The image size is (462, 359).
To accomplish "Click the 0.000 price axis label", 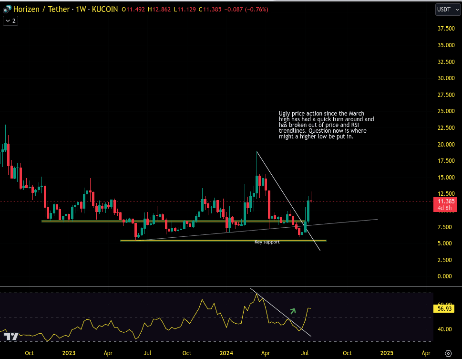I will tap(445, 276).
